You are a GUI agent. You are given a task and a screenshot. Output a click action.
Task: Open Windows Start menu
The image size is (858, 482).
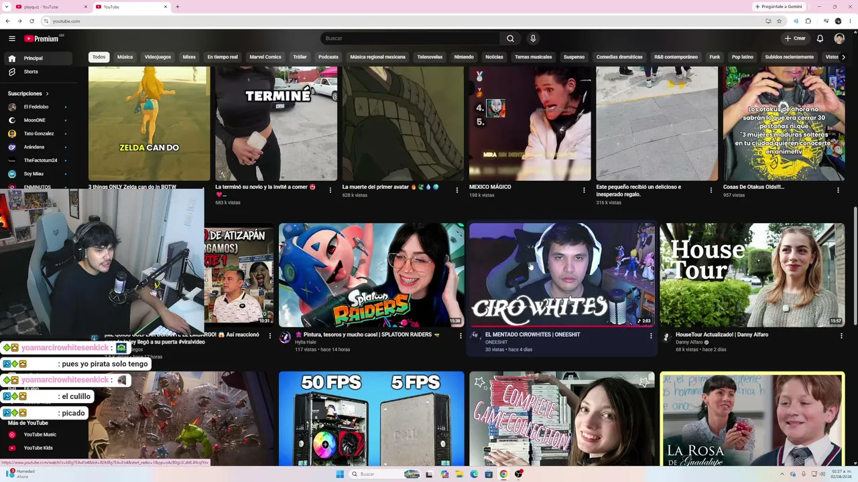tap(340, 474)
